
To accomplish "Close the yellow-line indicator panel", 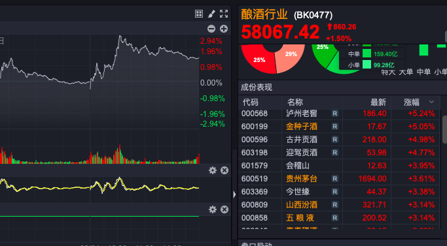I will point(224,170).
